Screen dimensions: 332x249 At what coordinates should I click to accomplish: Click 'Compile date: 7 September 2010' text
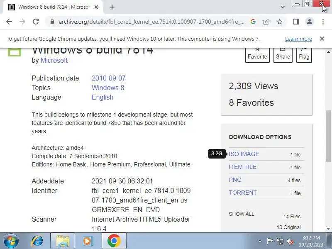pos(74,156)
